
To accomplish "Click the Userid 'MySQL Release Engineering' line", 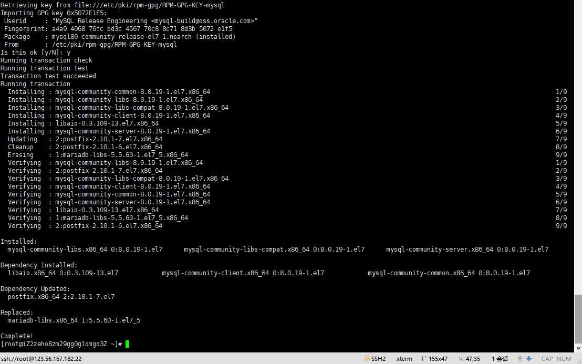I will [x=131, y=21].
